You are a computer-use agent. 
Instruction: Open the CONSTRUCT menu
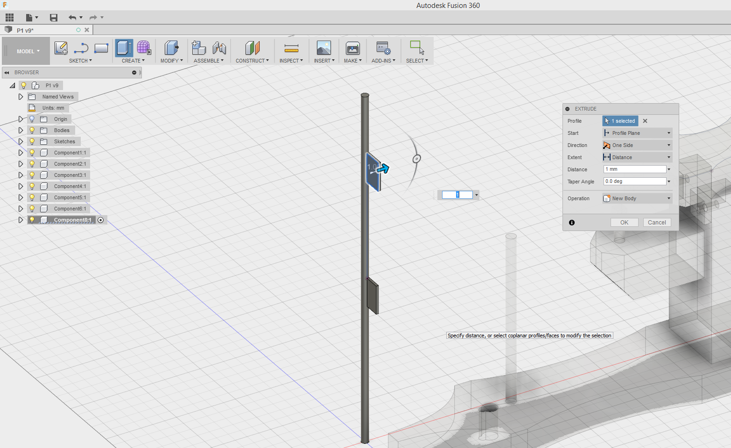(x=252, y=61)
